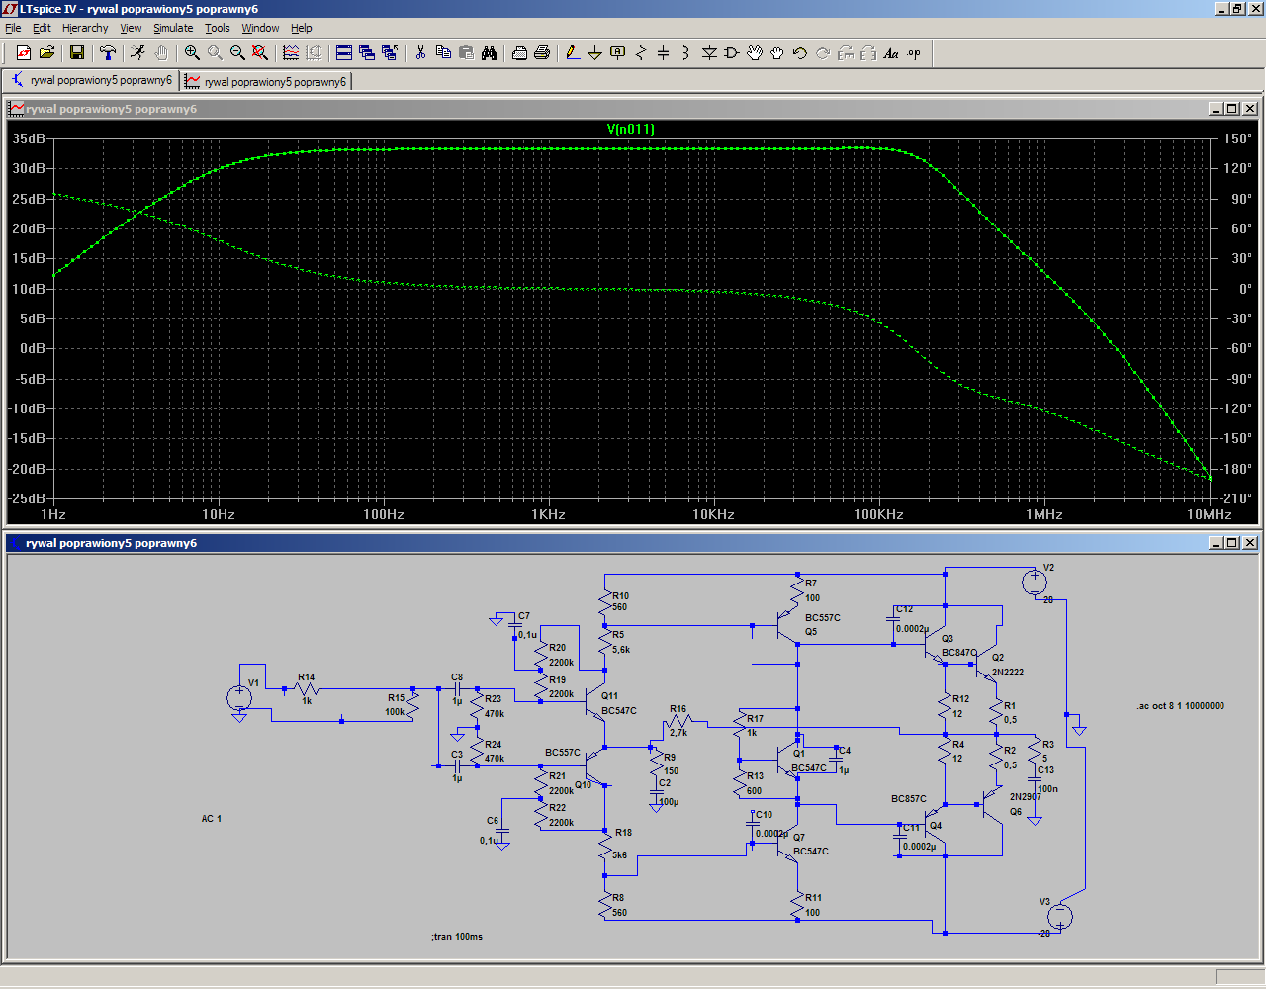This screenshot has width=1266, height=989.
Task: Place a capacitor component
Action: click(664, 53)
